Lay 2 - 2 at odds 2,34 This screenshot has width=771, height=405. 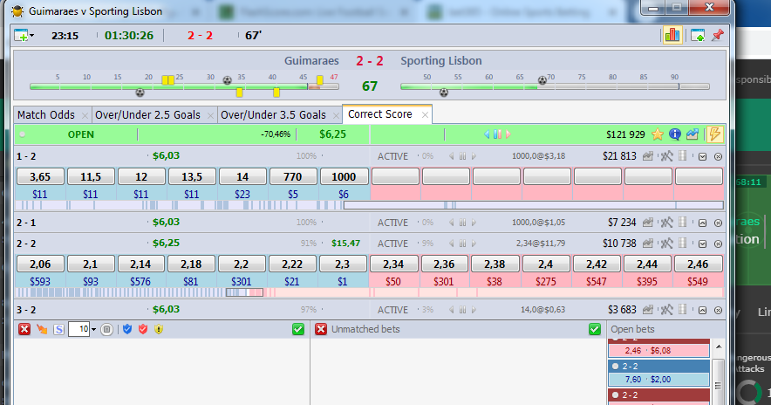click(x=393, y=264)
